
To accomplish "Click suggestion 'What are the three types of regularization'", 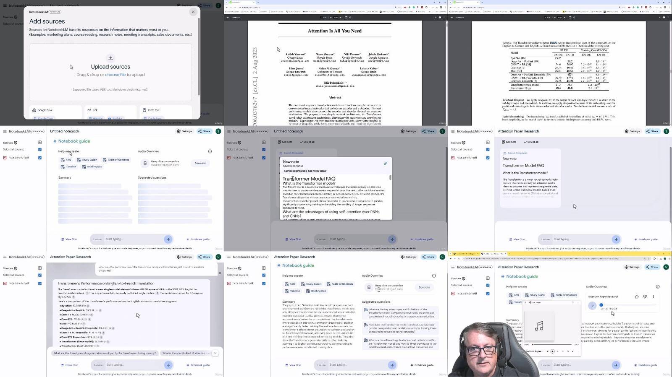I will 105,353.
